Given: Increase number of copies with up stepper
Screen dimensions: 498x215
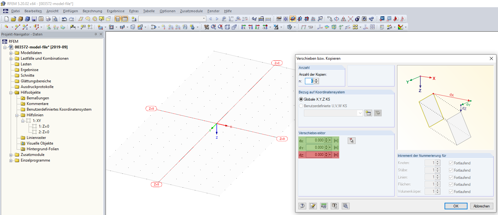Looking at the screenshot, I should (x=316, y=80).
